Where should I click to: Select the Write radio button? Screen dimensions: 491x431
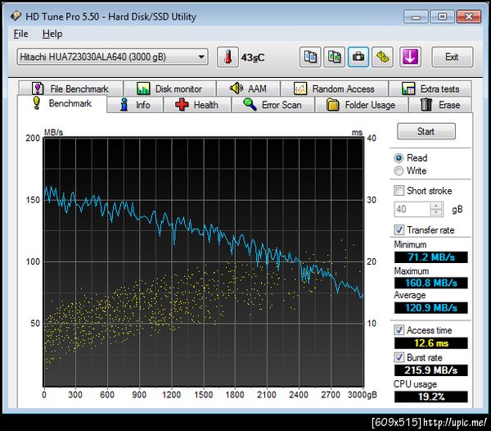pyautogui.click(x=399, y=171)
